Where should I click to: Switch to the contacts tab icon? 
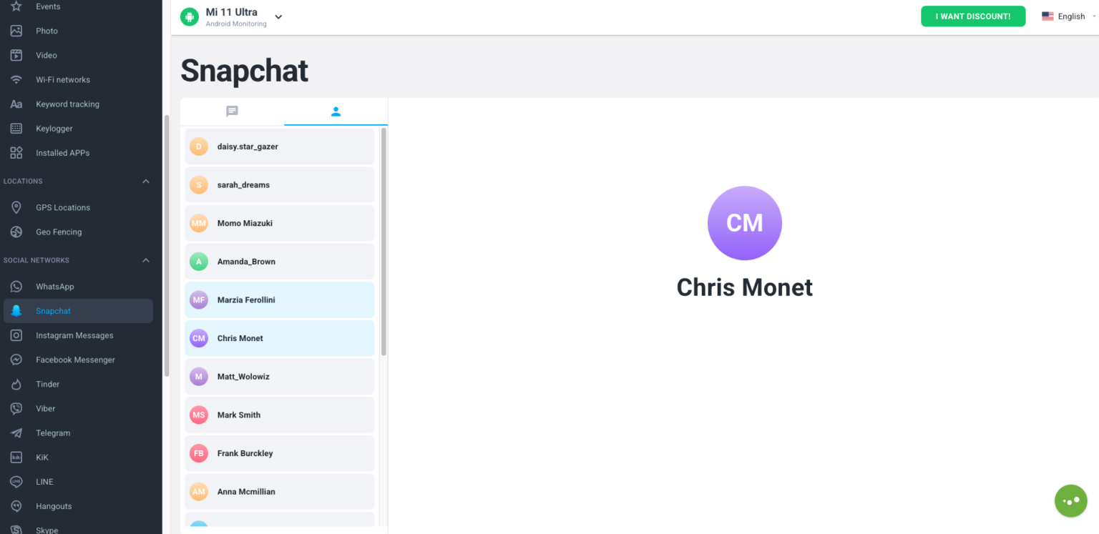point(336,112)
